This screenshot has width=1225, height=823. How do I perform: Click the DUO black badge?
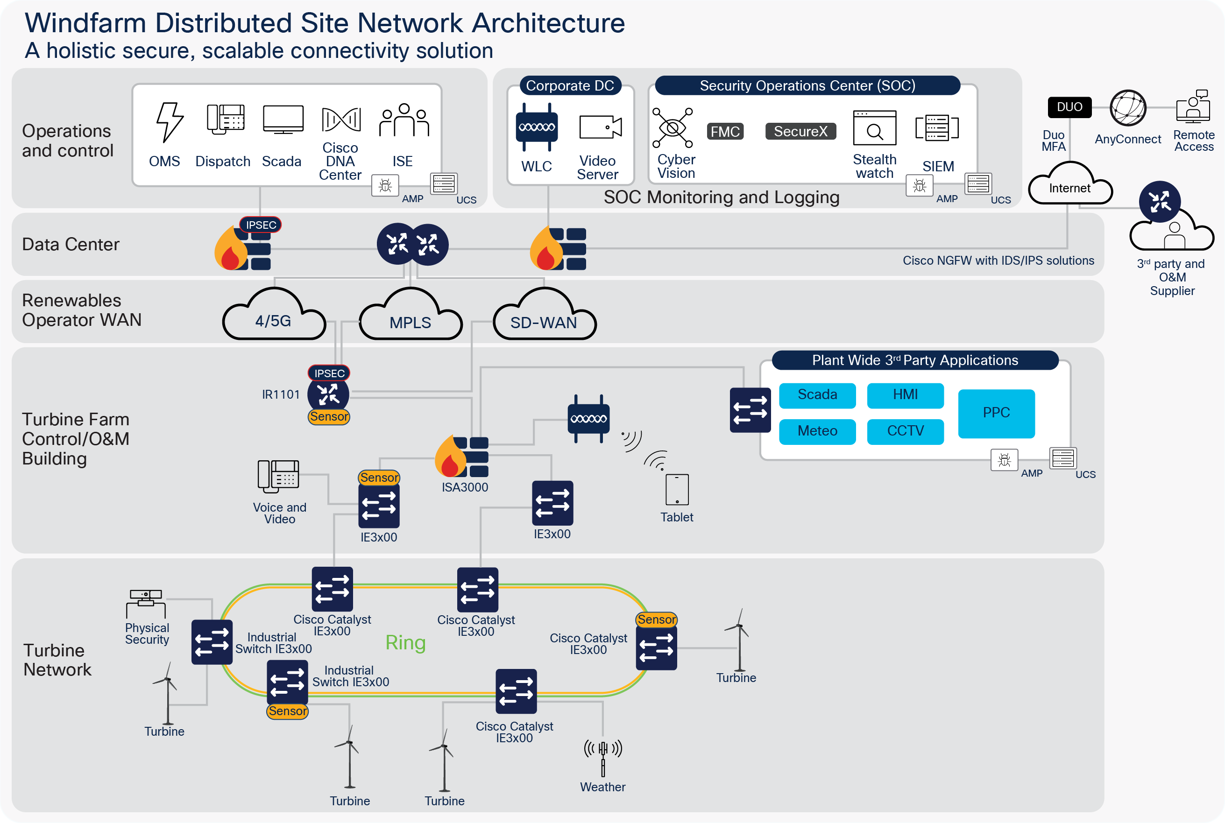coord(1069,107)
